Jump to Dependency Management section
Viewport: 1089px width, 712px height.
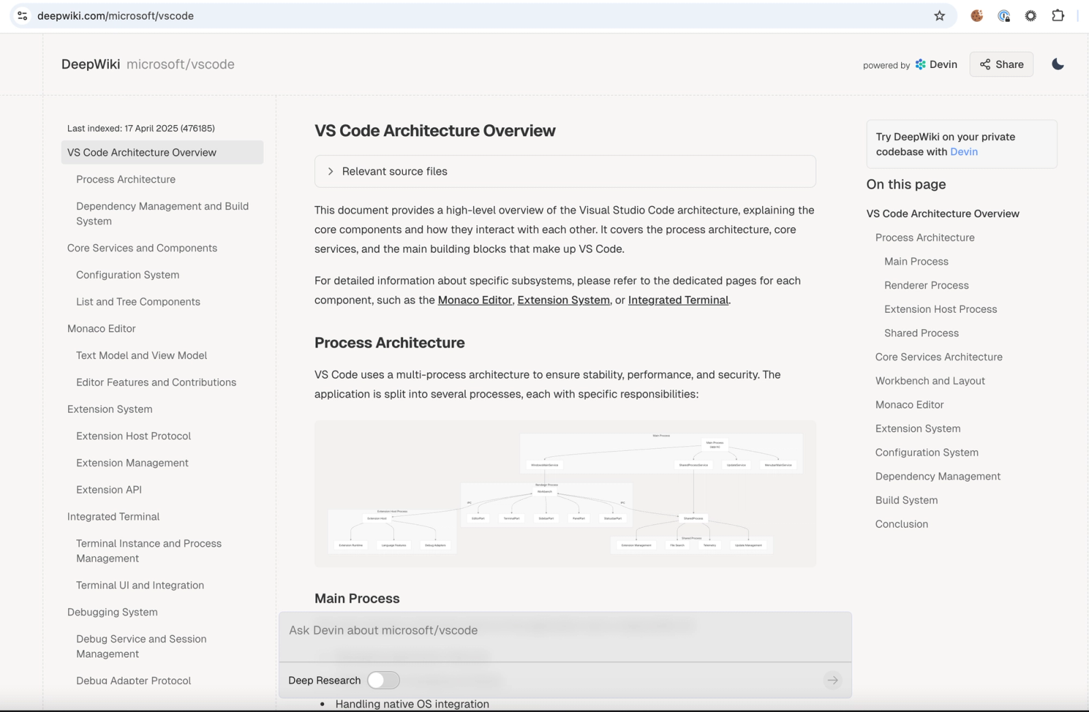coord(938,476)
